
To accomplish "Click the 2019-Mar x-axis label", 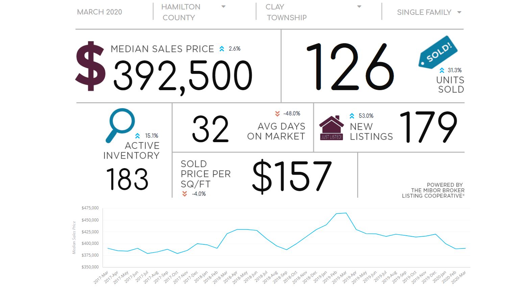I will pyautogui.click(x=339, y=277).
